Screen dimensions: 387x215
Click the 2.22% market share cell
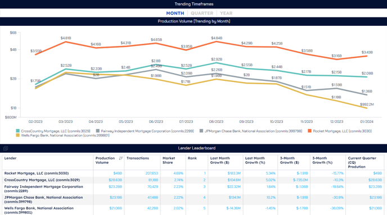tap(178, 197)
